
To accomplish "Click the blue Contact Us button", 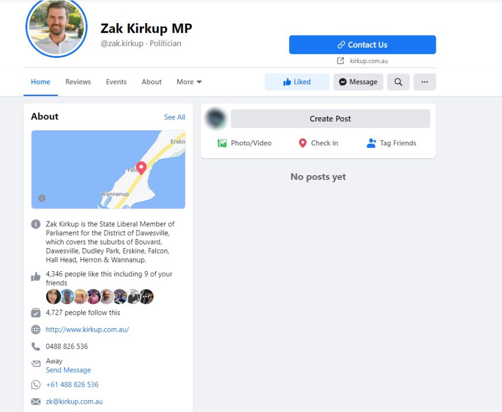I will coord(362,45).
